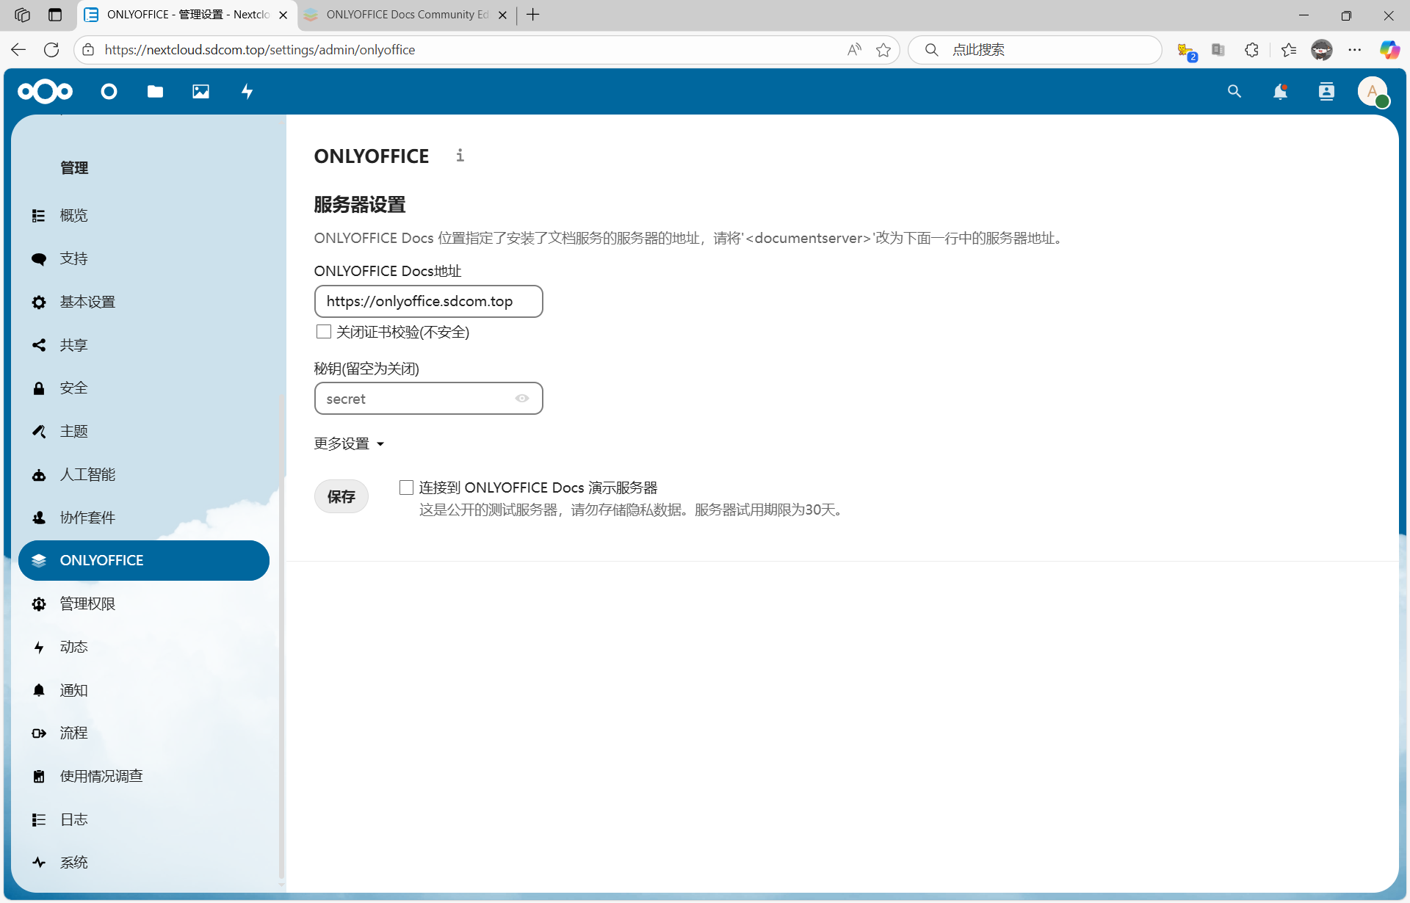This screenshot has width=1410, height=903.
Task: Toggle disable certificate verification checkbox
Action: pyautogui.click(x=324, y=332)
